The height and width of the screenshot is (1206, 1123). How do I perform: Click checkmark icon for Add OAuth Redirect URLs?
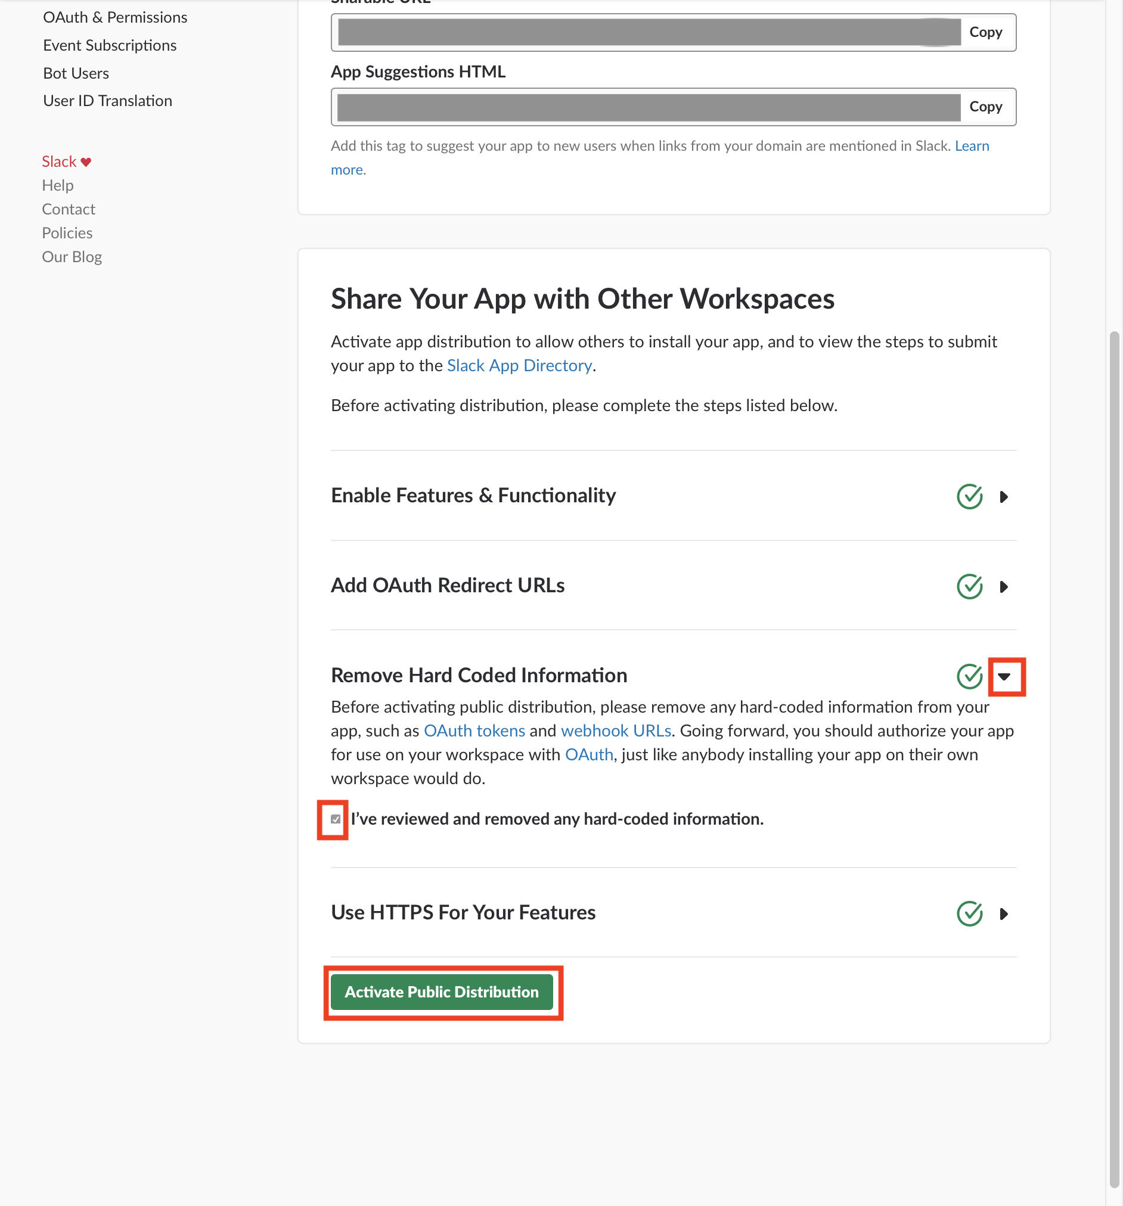pos(969,586)
